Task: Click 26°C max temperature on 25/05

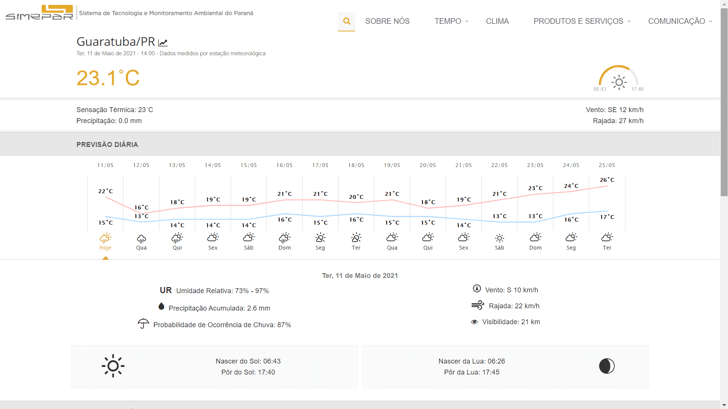Action: tap(607, 180)
